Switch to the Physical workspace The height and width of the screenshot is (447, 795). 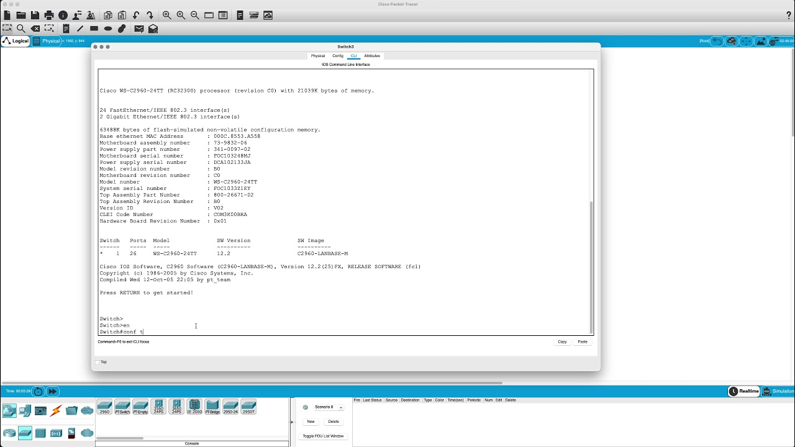pos(46,41)
